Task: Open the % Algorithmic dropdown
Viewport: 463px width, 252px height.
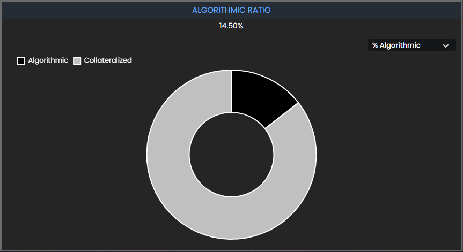Action: (411, 45)
